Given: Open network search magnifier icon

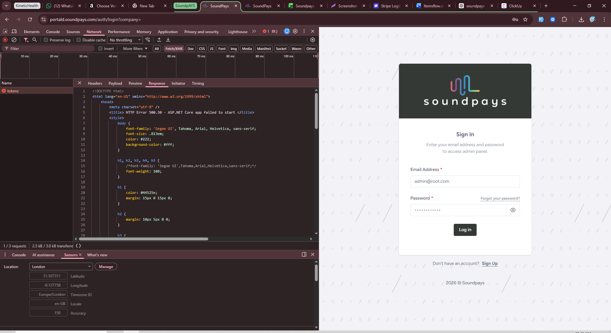Looking at the screenshot, I should pos(35,40).
